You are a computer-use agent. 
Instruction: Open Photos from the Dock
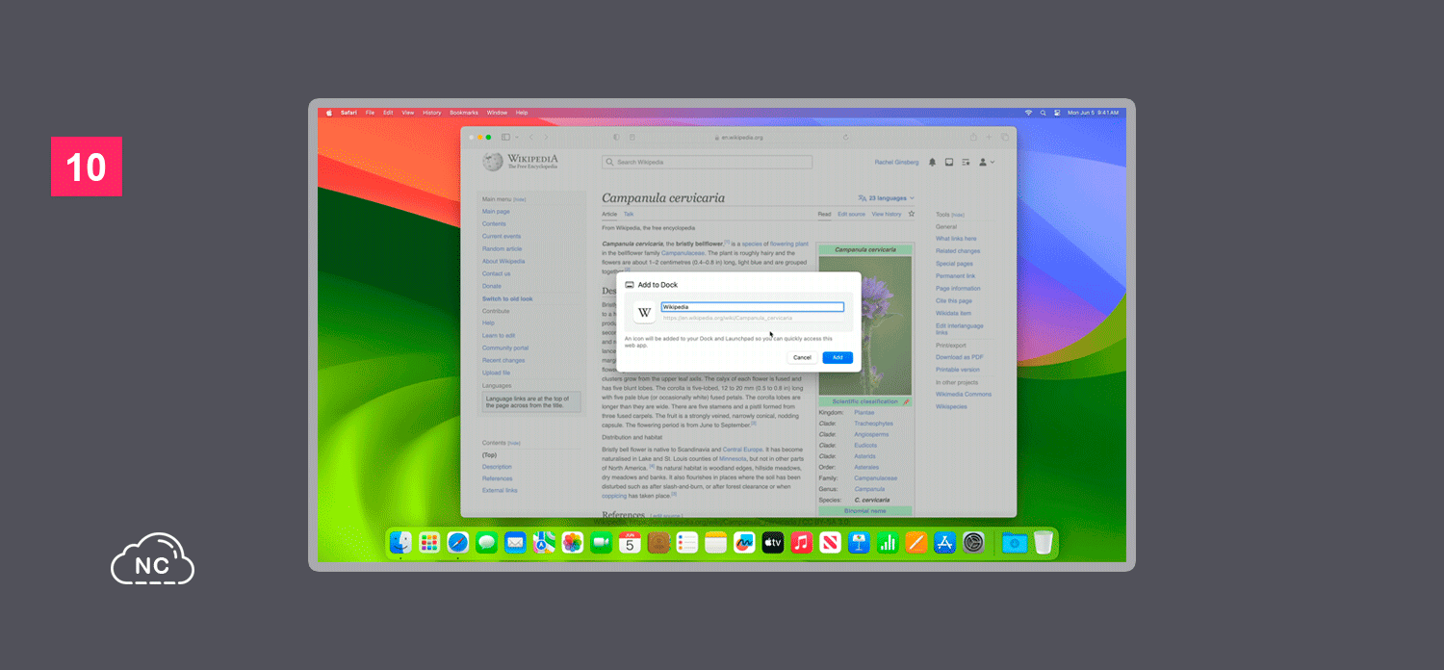tap(573, 543)
